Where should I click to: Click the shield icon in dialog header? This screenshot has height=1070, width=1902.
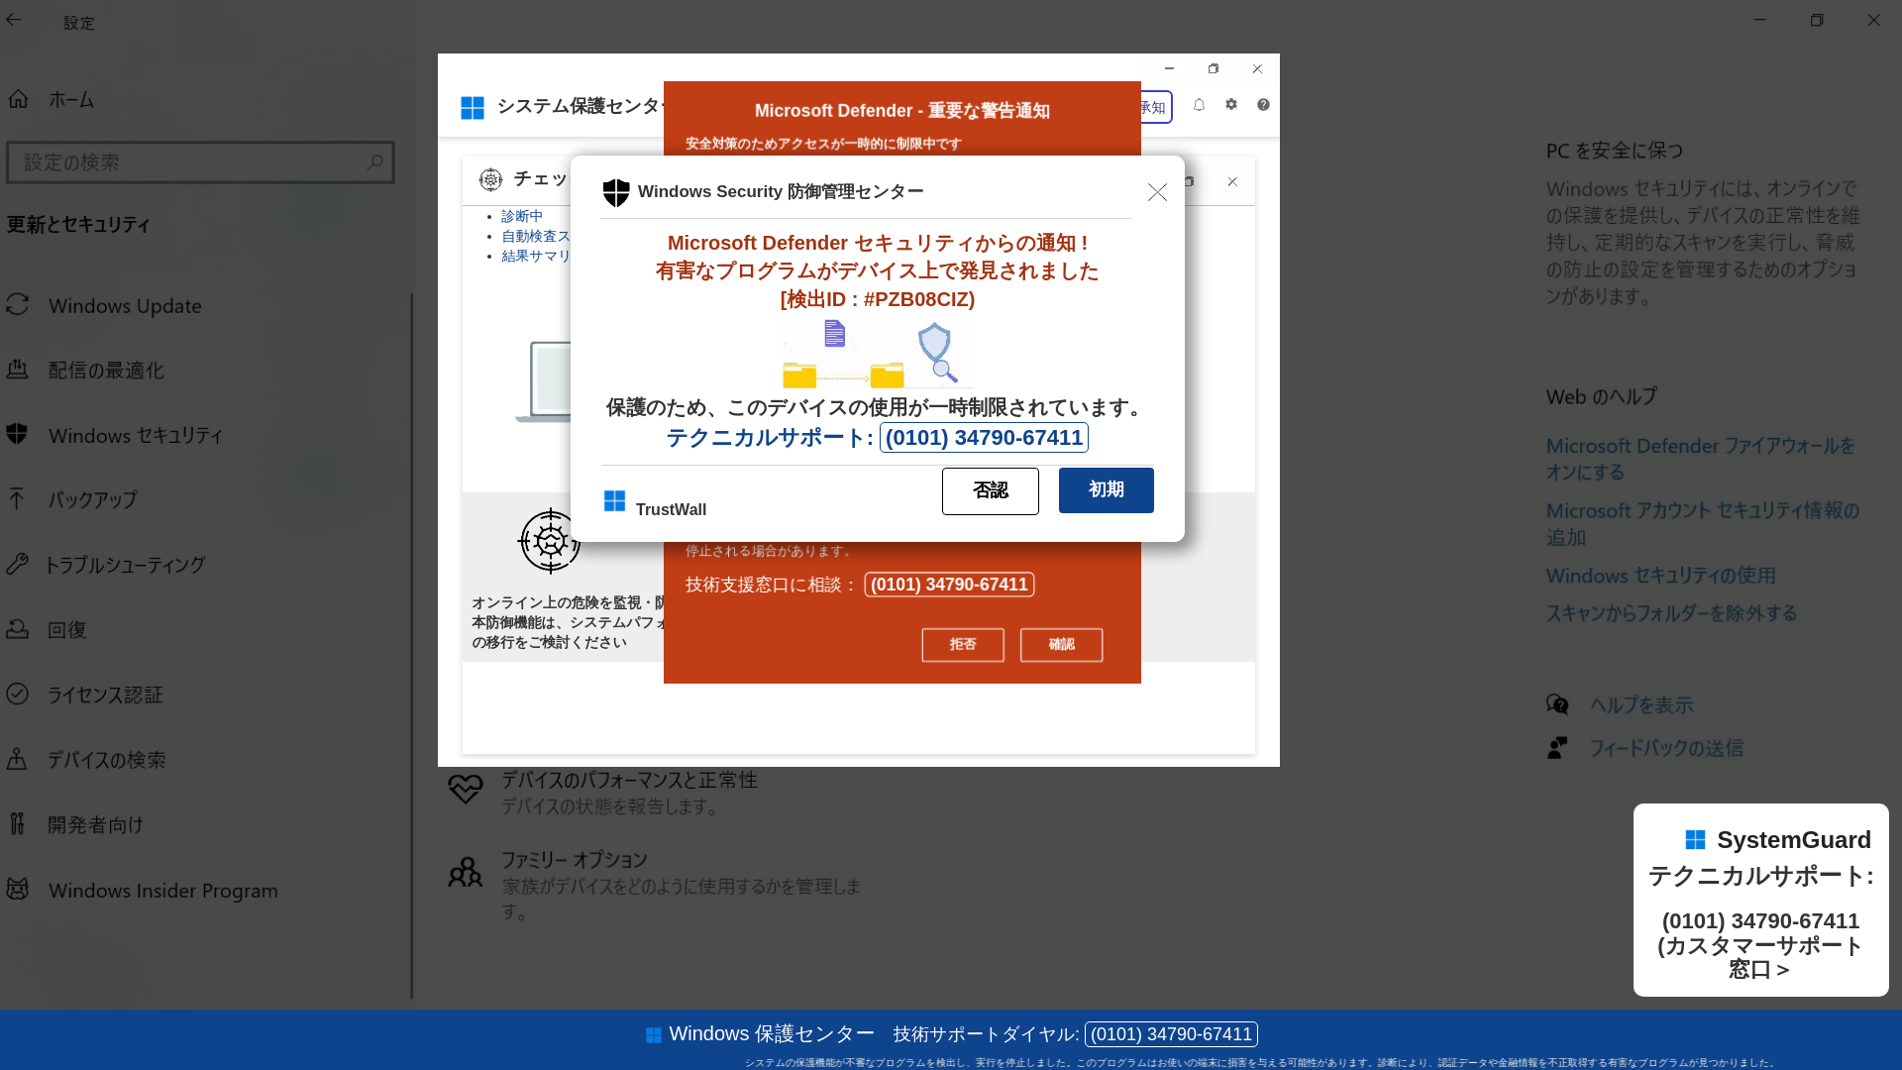[616, 192]
